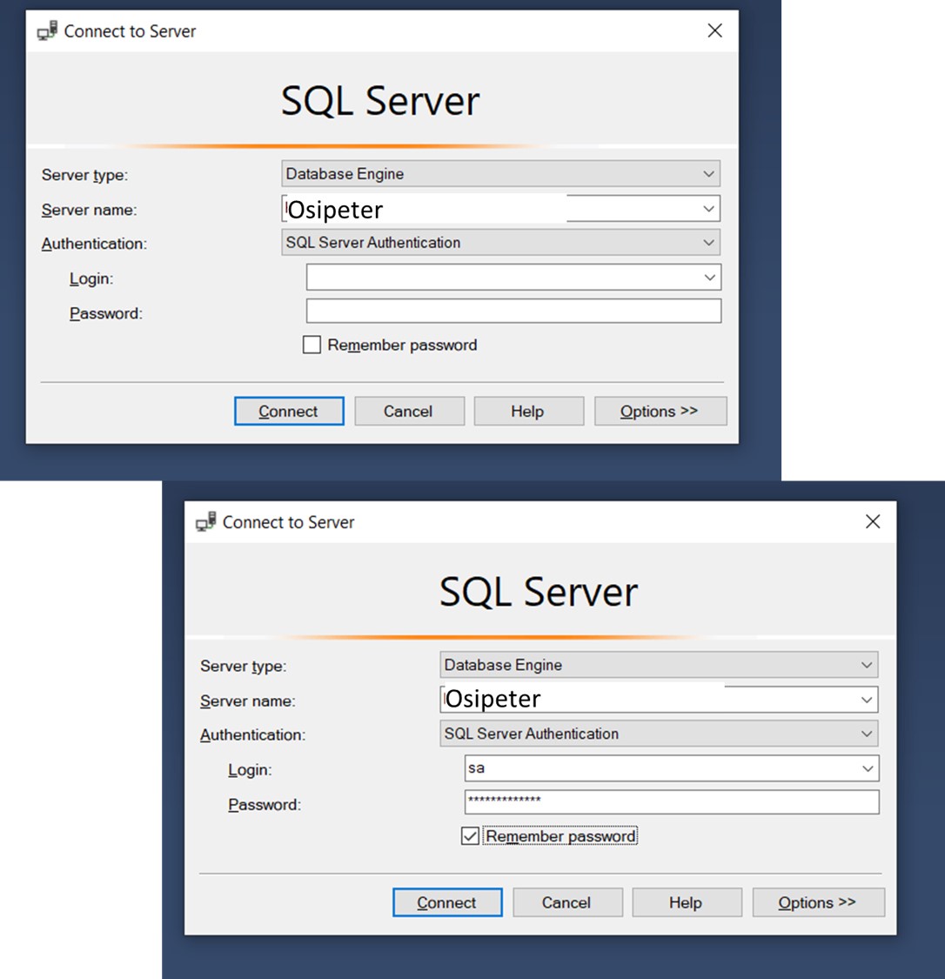Expand Options >> in the lower dialog

[818, 902]
